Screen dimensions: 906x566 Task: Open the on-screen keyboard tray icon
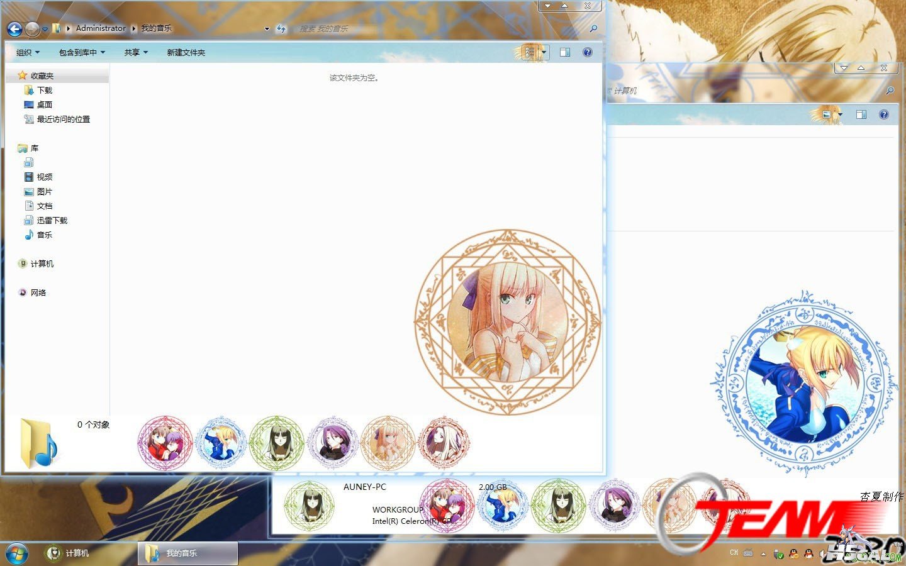point(748,553)
